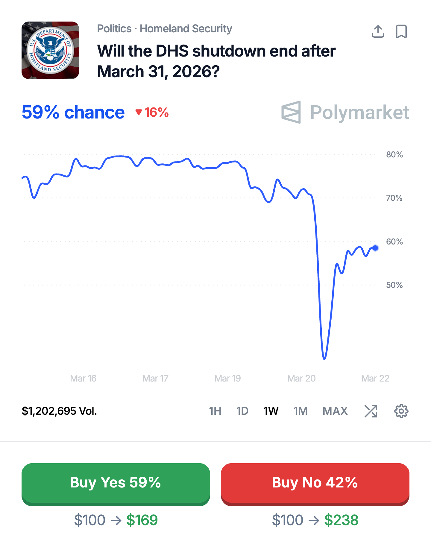The width and height of the screenshot is (431, 553).
Task: Click the market title about DHS shutdown
Action: pos(216,61)
